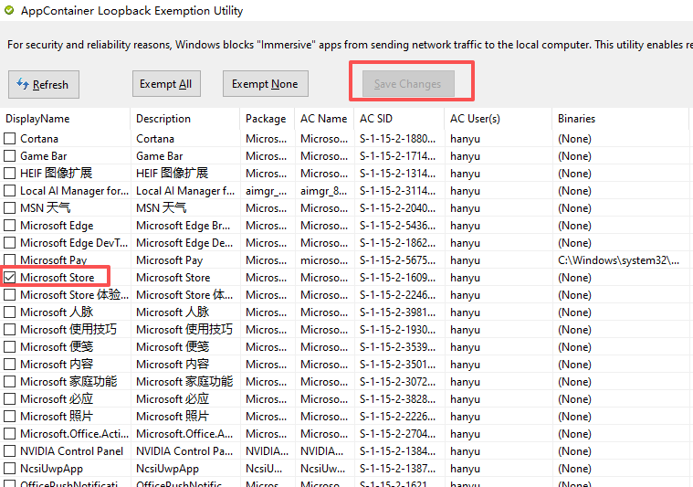Uncheck the Microsoft Store checkbox
Screen dimensions: 693x487
coord(9,278)
